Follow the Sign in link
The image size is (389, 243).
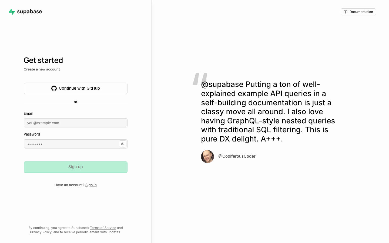click(91, 185)
